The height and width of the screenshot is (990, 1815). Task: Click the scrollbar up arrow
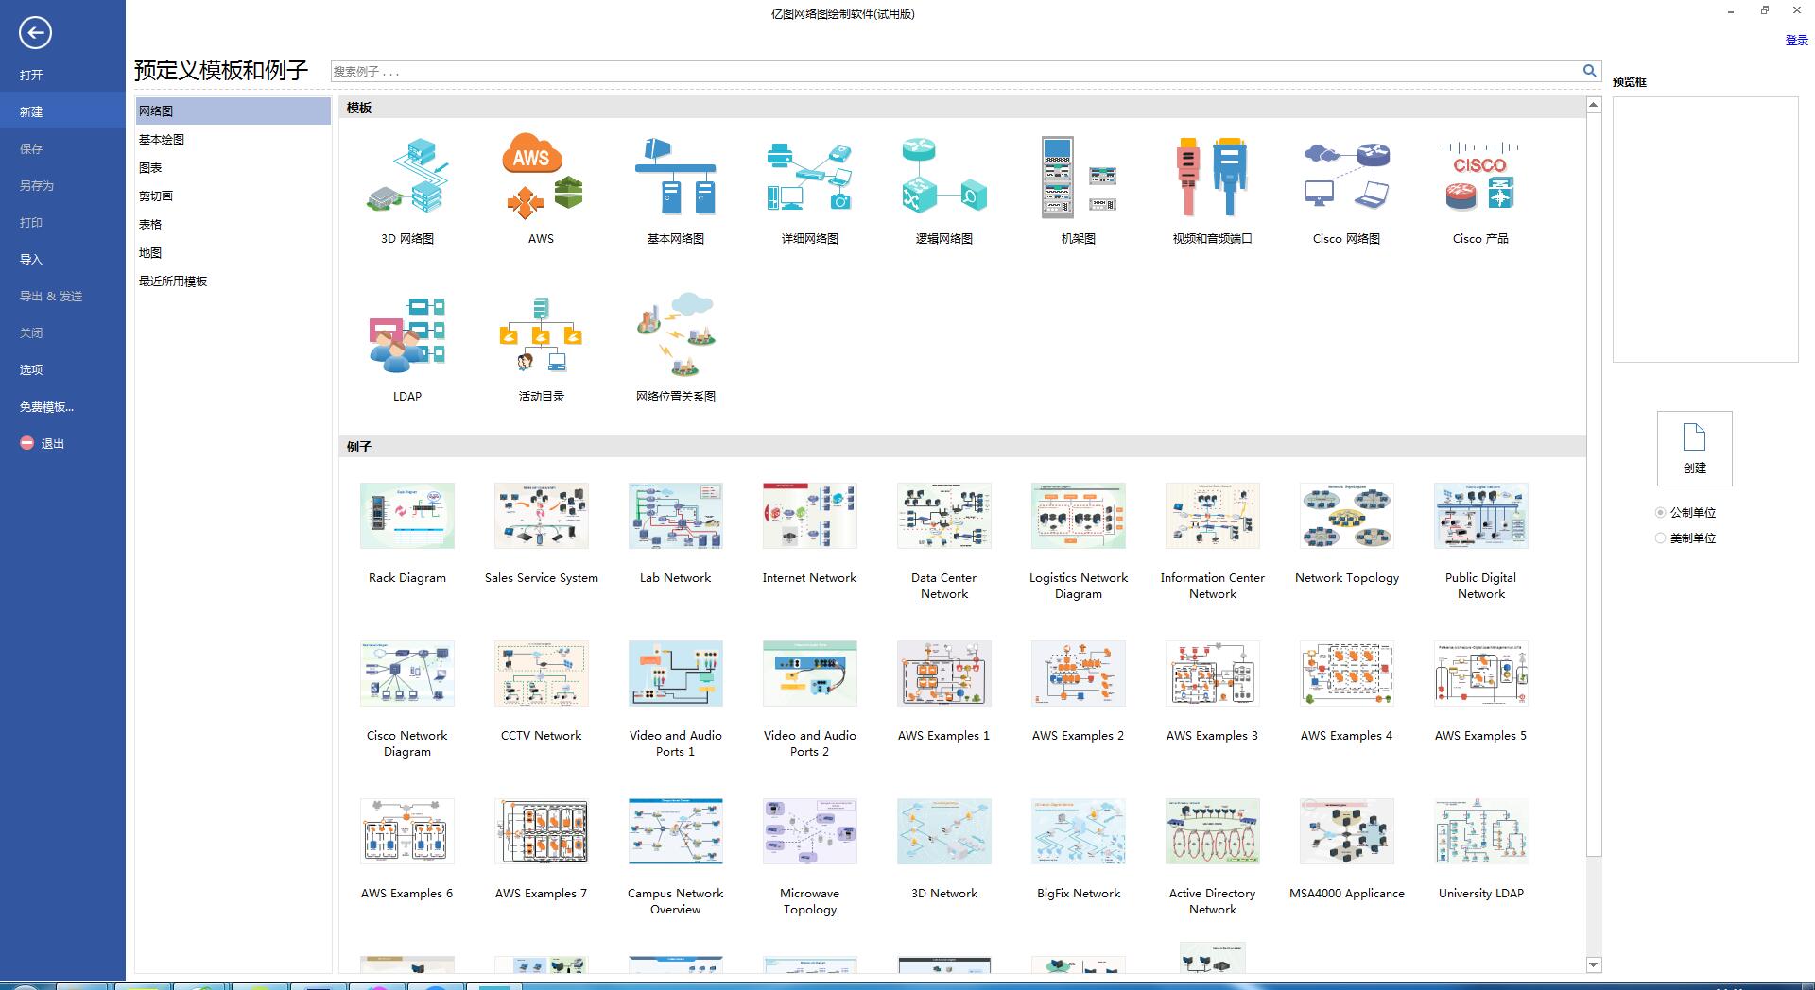1594,105
